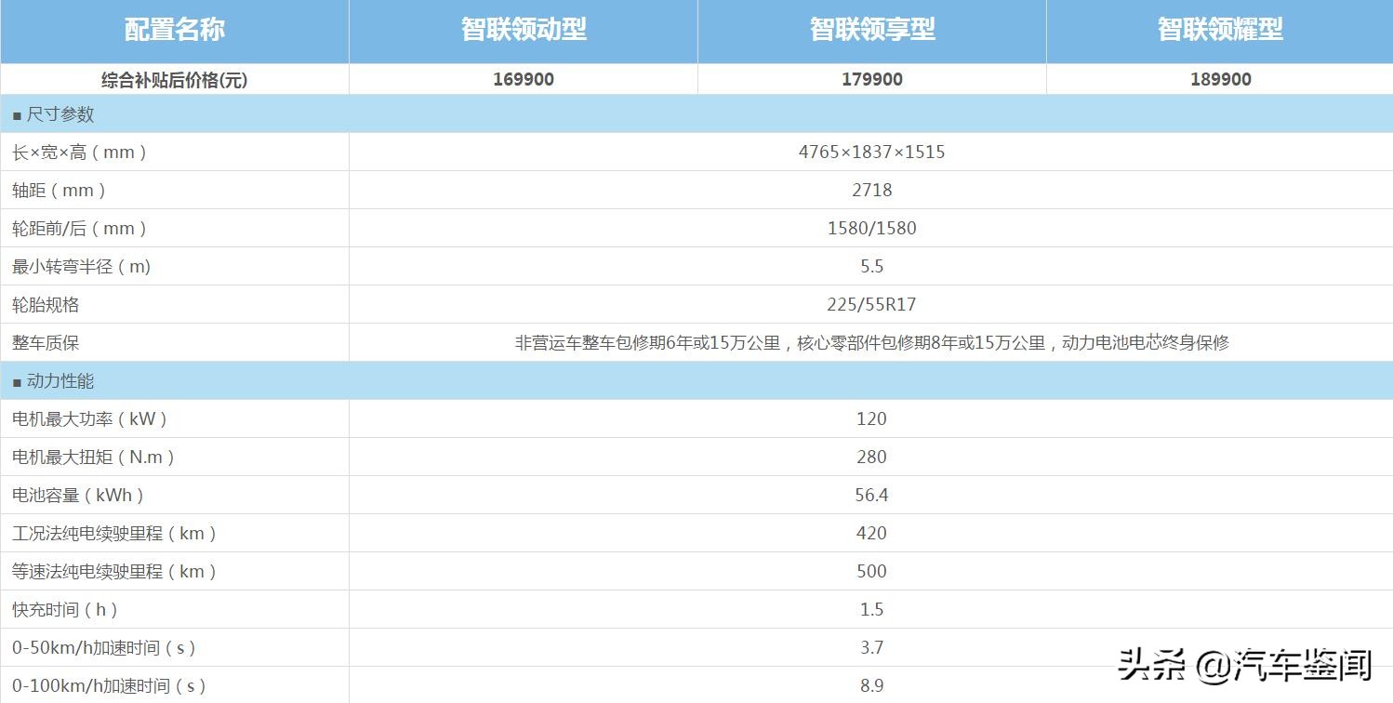Screen dimensions: 1393x703
Task: Select the 智联领动型 column header
Action: point(522,29)
